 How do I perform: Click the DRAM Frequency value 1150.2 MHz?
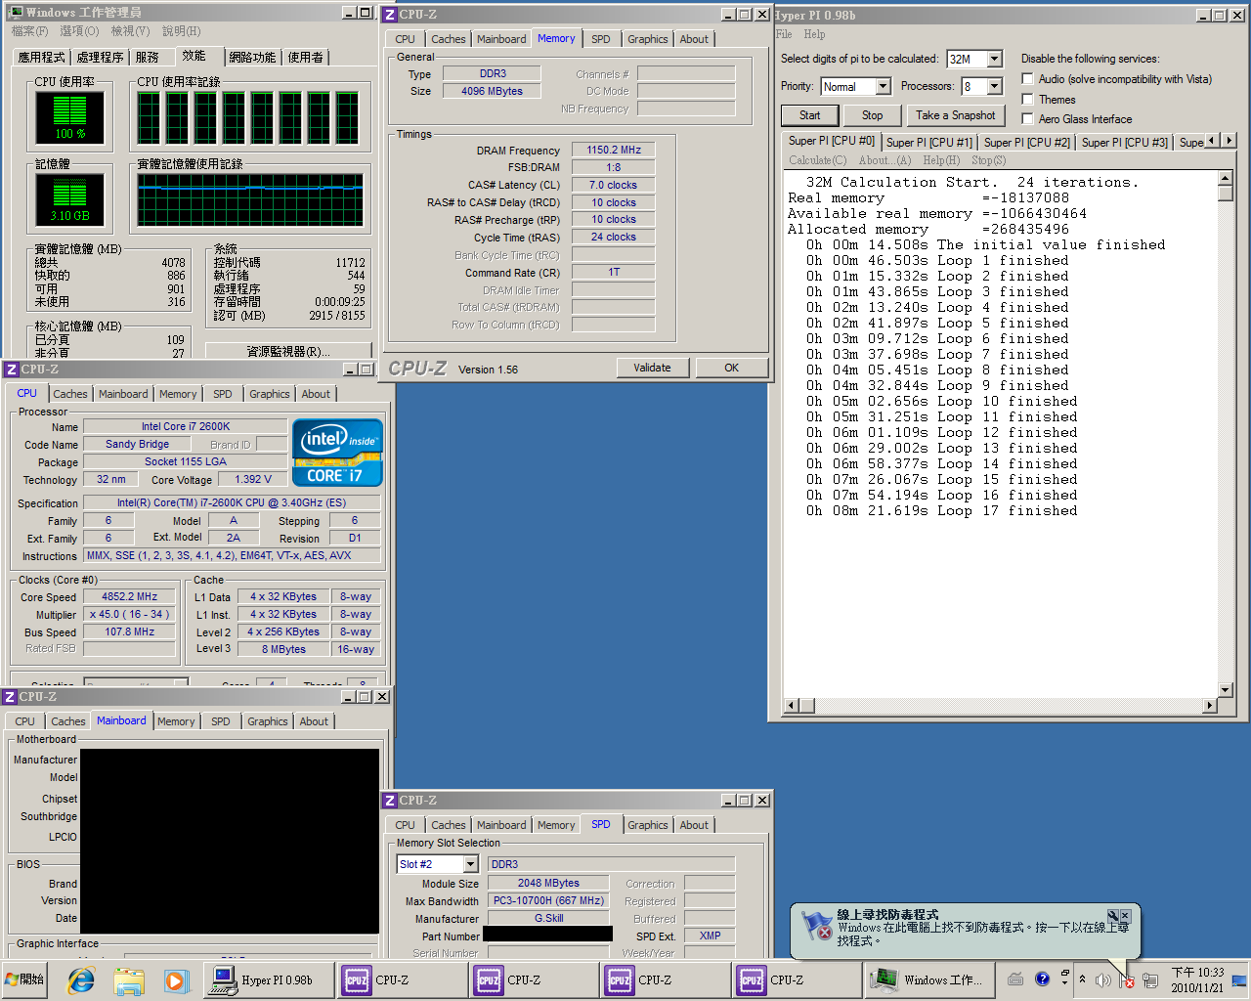click(614, 150)
